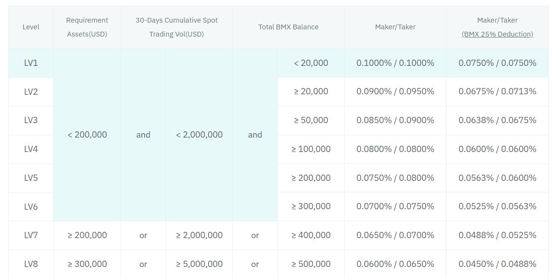Viewport: 558px width, 279px height.
Task: Click the ≥ 100,000 BMX balance cell
Action: tap(310, 149)
